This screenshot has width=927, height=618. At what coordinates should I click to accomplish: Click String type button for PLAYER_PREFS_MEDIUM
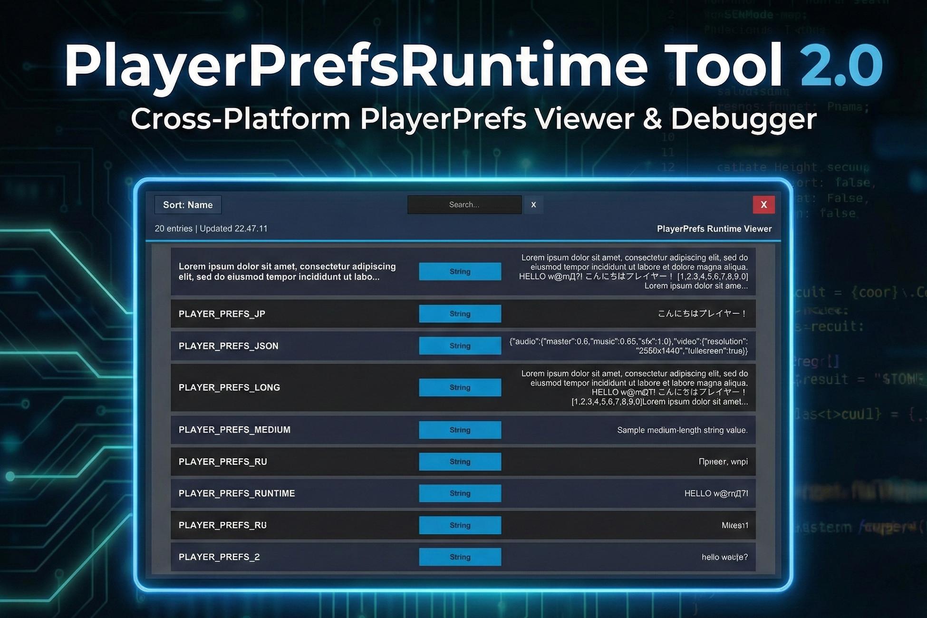(x=460, y=430)
